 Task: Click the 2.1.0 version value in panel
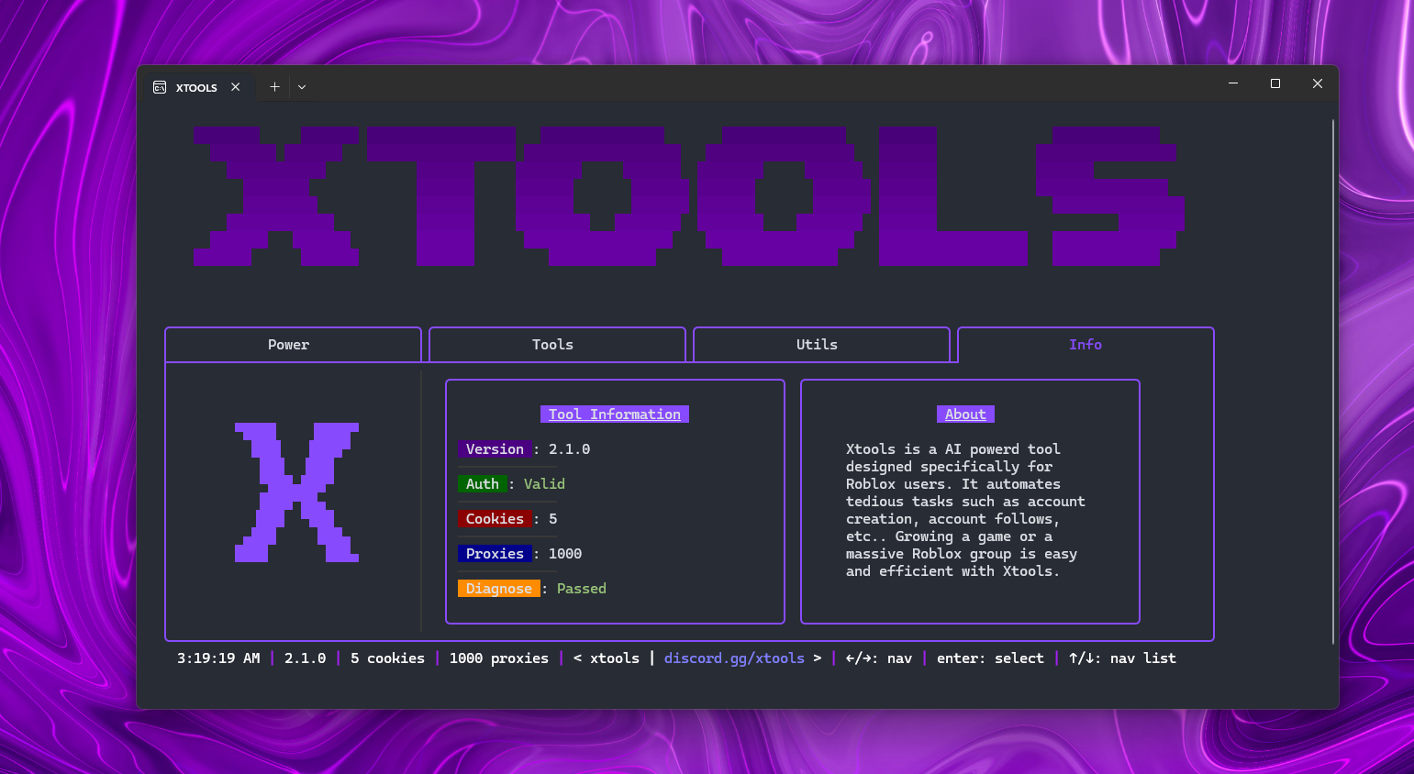coord(570,449)
